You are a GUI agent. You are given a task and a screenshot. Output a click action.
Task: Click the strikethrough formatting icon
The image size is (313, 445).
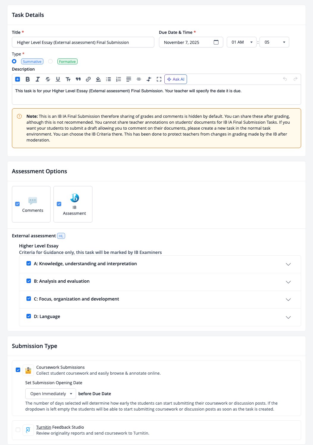(x=48, y=79)
